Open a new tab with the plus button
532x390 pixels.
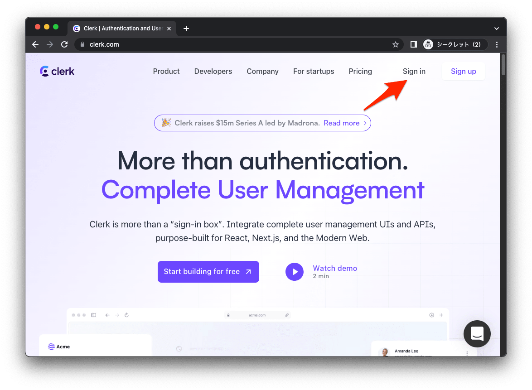coord(186,29)
